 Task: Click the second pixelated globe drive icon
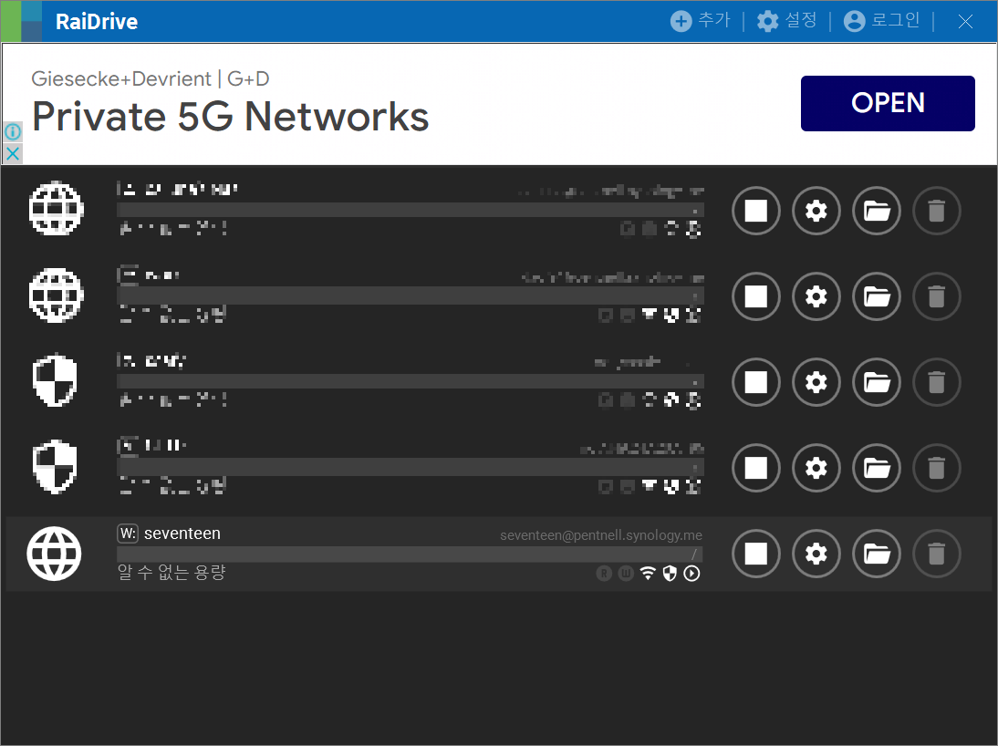pos(56,295)
